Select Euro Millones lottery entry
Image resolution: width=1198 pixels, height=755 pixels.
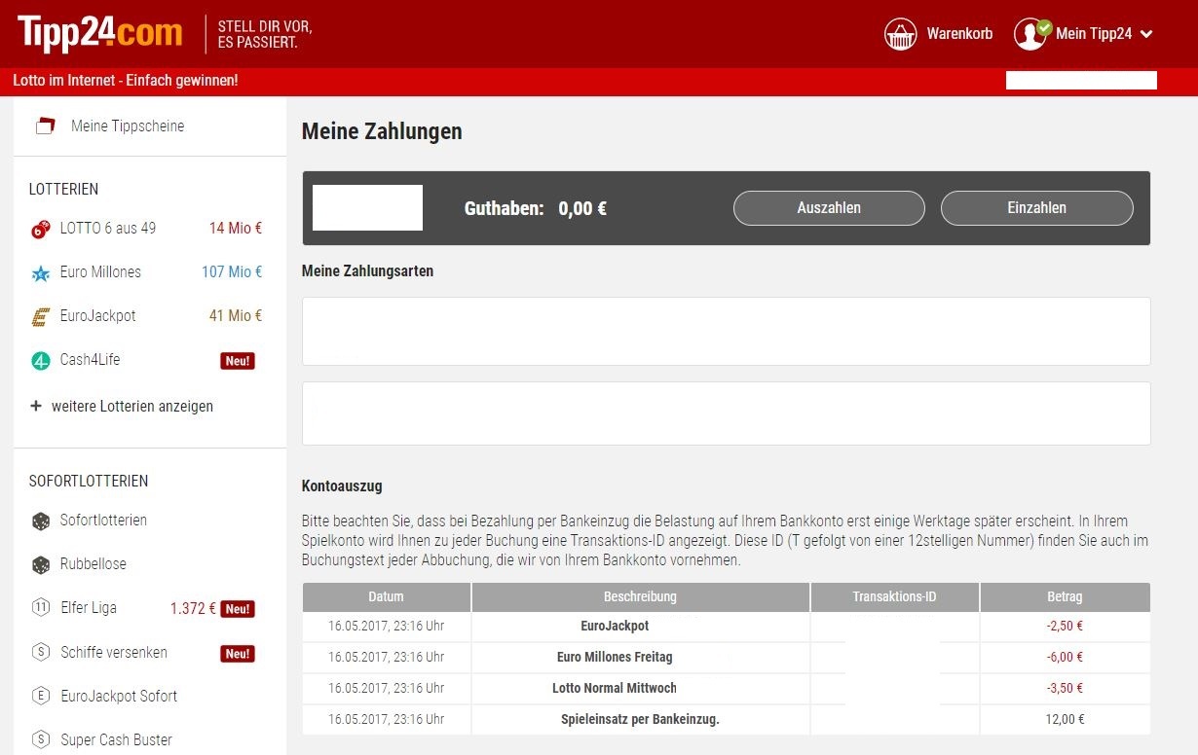(x=100, y=272)
